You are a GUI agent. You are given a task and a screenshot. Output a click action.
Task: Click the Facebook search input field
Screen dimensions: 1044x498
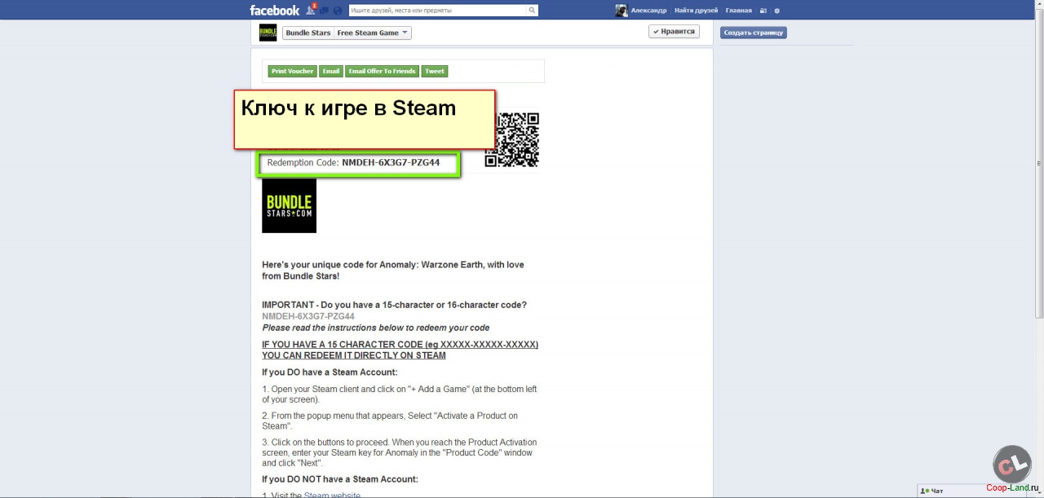pyautogui.click(x=437, y=11)
